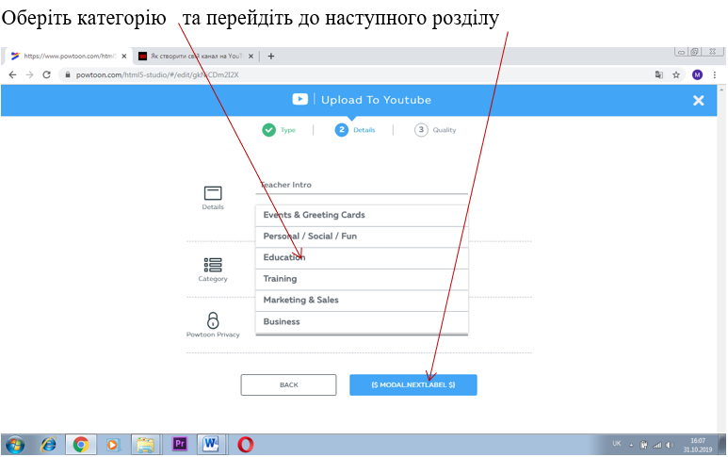Open the media player taskbar icon
Viewport: 728px width, 457px height.
(112, 445)
